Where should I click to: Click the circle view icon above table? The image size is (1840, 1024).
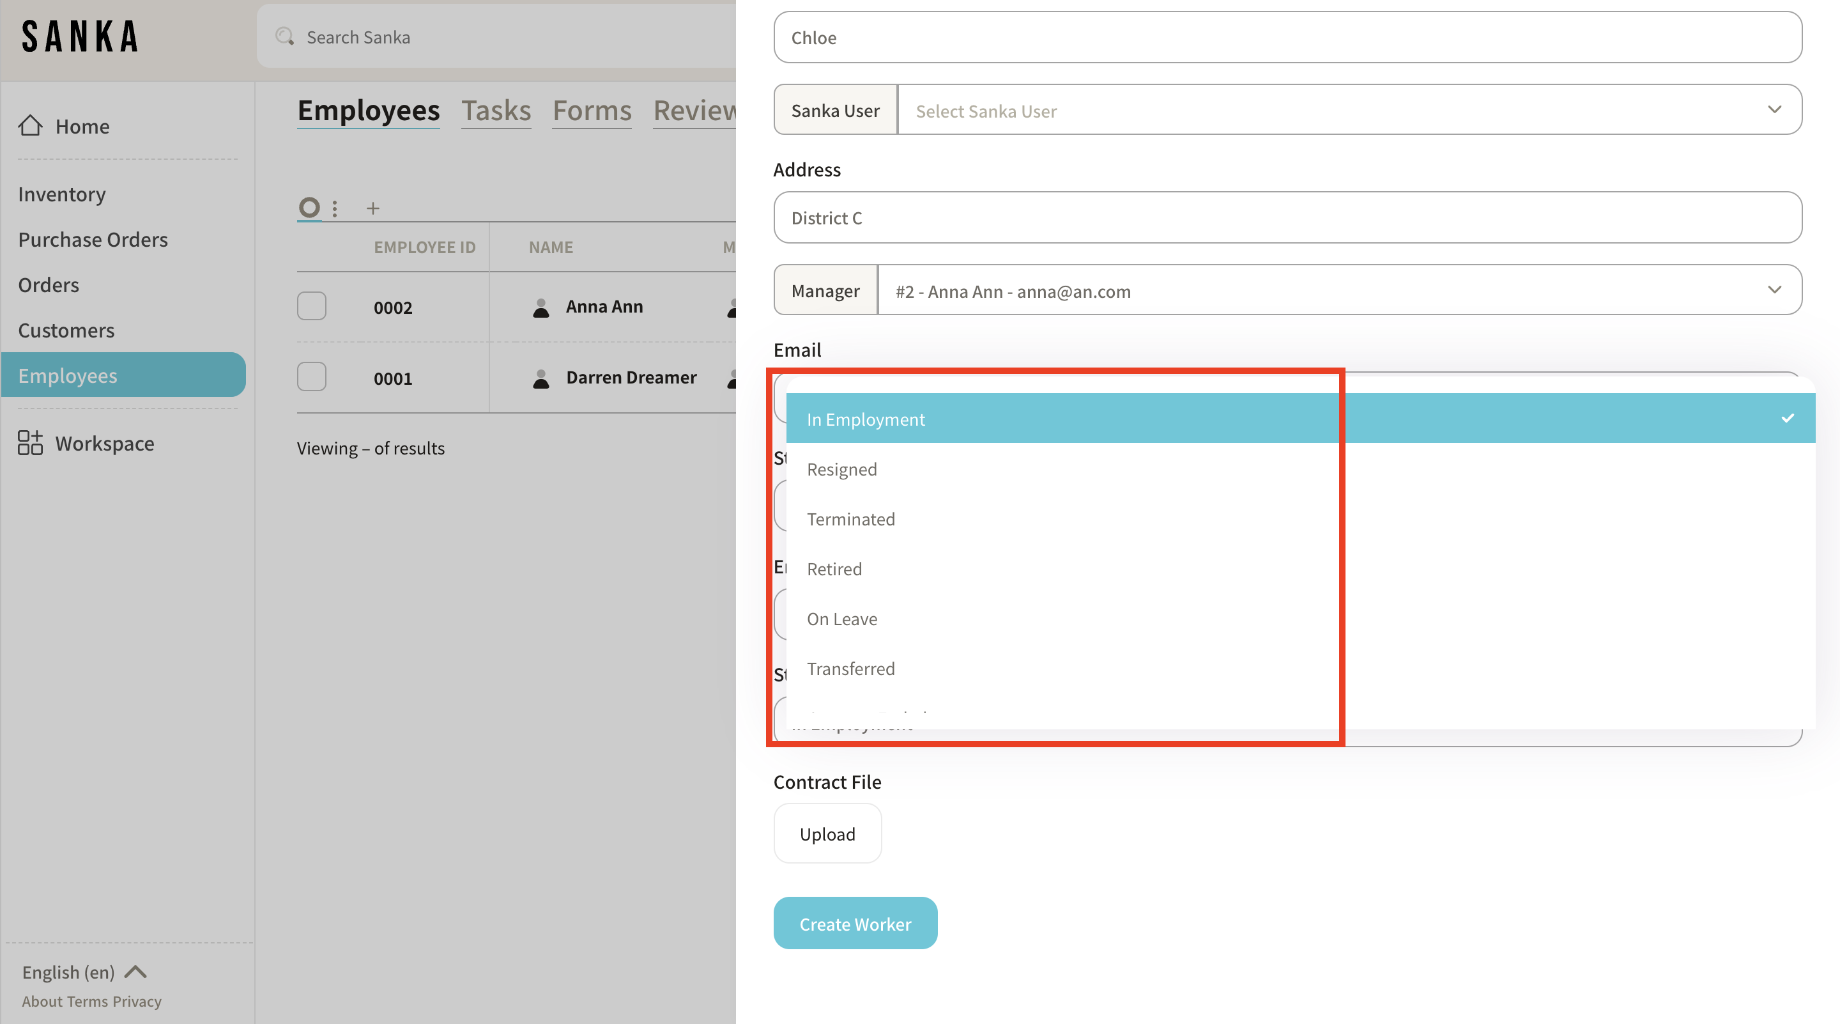coord(309,207)
